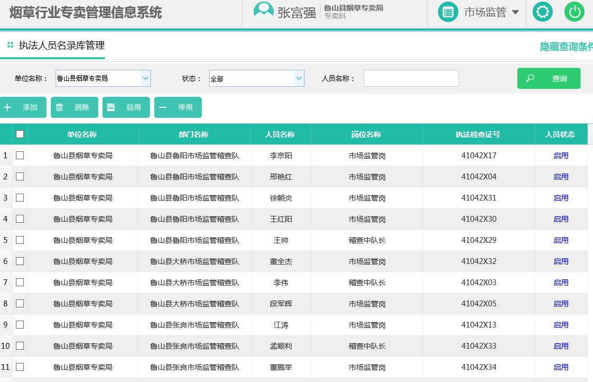Image resolution: width=593 pixels, height=382 pixels.
Task: Click the 删除 button label
Action: (x=82, y=107)
